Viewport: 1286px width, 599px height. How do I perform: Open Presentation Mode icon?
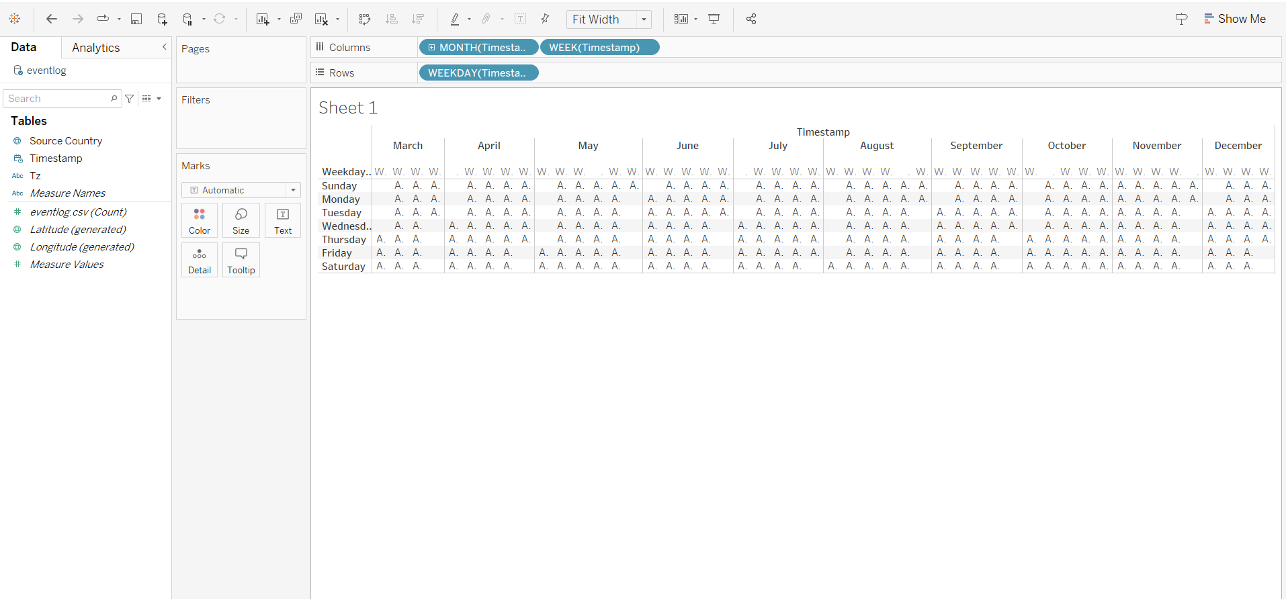click(x=714, y=19)
